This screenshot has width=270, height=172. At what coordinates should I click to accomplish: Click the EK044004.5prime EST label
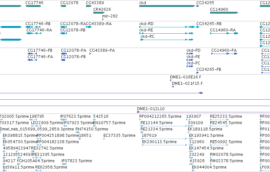point(209,167)
